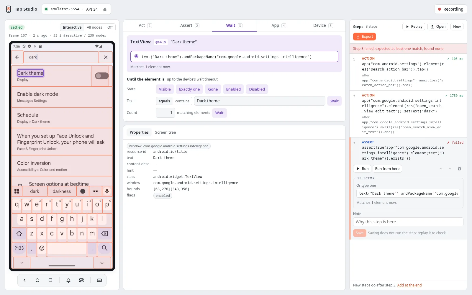Click the Add at the end link
The height and width of the screenshot is (295, 472).
click(x=409, y=285)
